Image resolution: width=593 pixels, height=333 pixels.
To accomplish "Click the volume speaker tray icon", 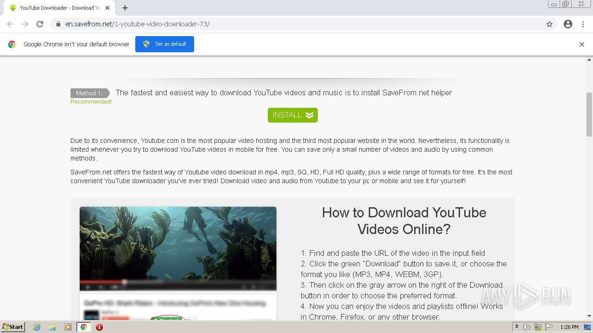I will (527, 327).
